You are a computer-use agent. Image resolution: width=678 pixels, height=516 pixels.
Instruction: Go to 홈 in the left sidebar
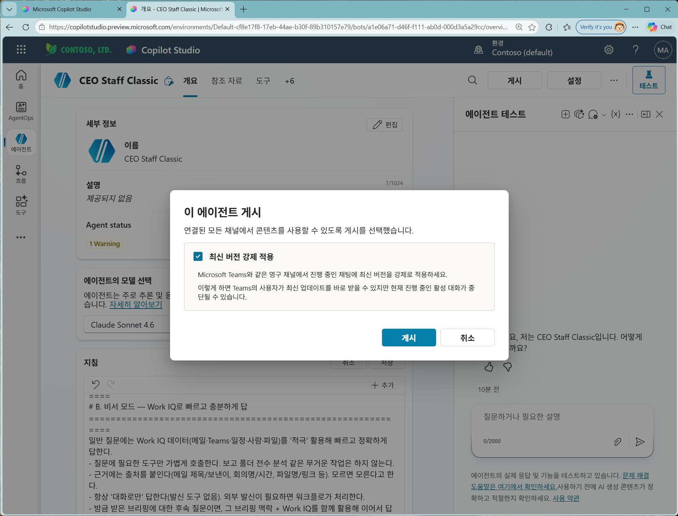(x=21, y=79)
